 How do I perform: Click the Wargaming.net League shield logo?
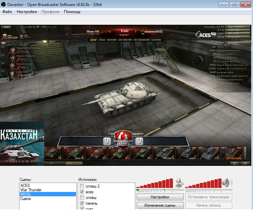(x=123, y=140)
